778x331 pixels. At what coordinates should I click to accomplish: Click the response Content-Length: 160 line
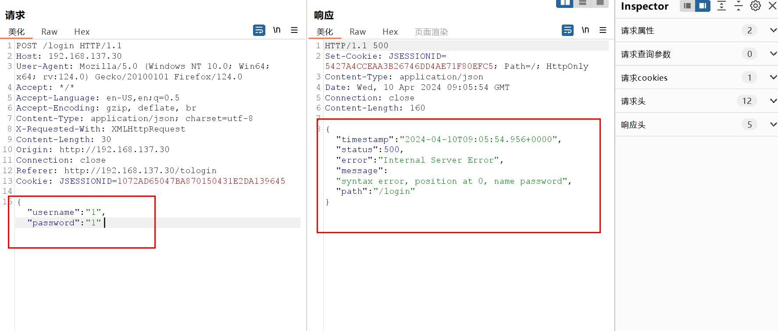pyautogui.click(x=375, y=108)
